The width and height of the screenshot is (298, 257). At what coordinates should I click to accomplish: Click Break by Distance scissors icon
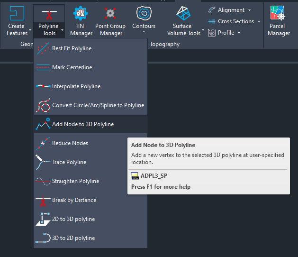pyautogui.click(x=43, y=201)
